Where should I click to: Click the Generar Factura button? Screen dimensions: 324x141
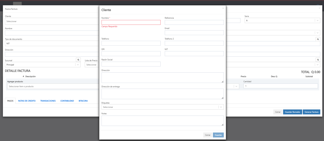click(312, 112)
